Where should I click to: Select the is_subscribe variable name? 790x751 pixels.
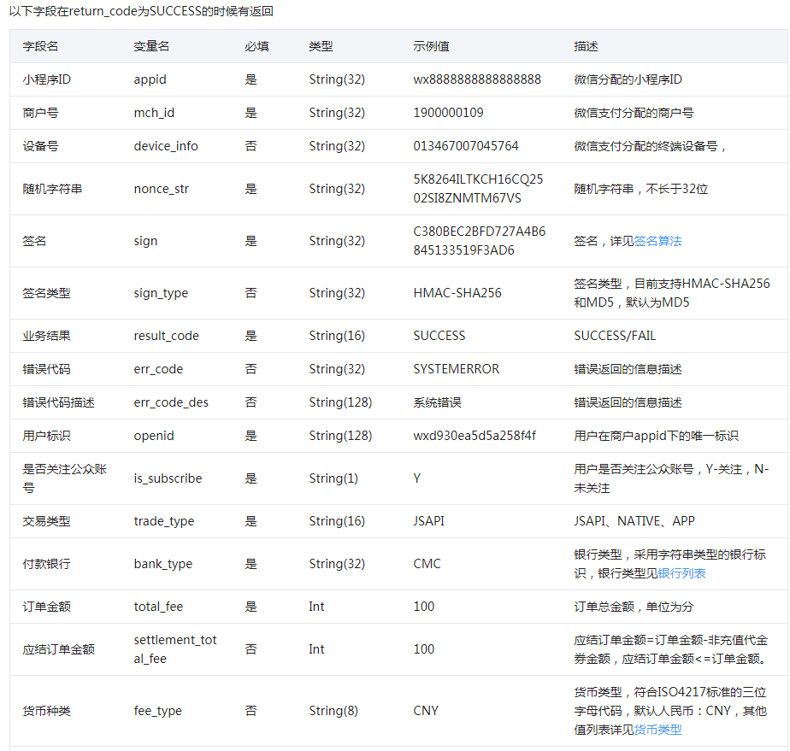pyautogui.click(x=168, y=478)
